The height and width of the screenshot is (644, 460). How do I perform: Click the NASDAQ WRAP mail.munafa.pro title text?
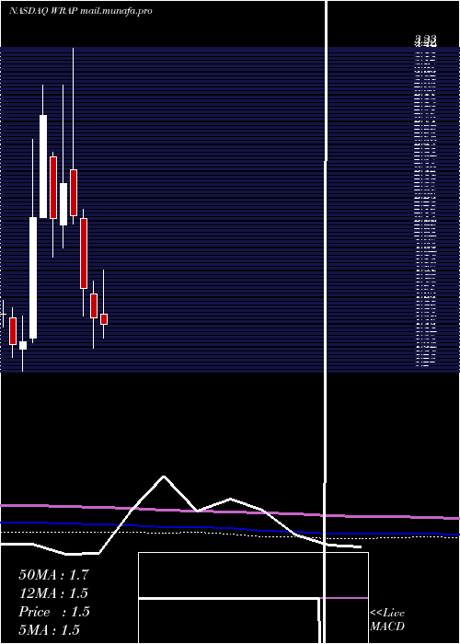click(x=81, y=11)
